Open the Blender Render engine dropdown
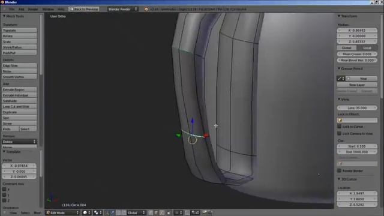Image resolution: width=384 pixels, height=216 pixels. (122, 9)
